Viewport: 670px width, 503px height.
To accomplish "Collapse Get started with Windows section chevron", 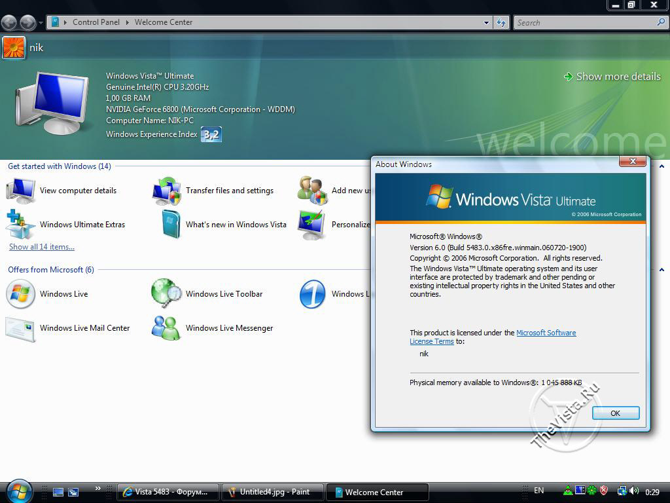I will 661,166.
